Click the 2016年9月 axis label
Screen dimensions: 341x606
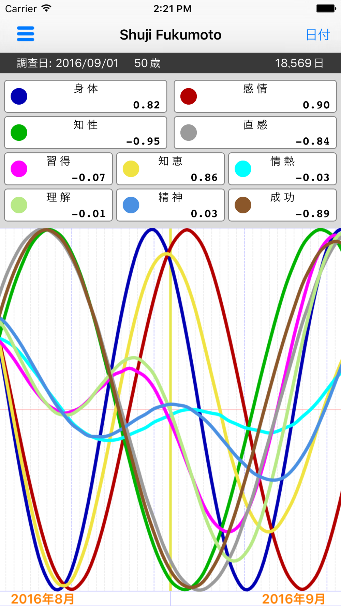coord(294,599)
